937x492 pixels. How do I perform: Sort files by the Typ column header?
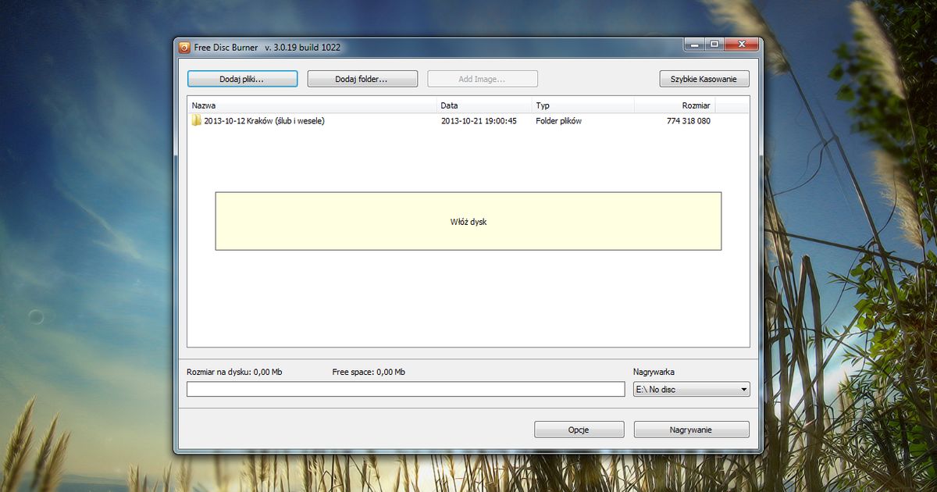click(x=543, y=105)
